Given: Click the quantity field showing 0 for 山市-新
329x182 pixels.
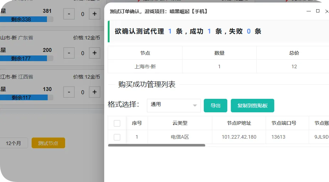Looking at the screenshot, I should (x=83, y=53).
